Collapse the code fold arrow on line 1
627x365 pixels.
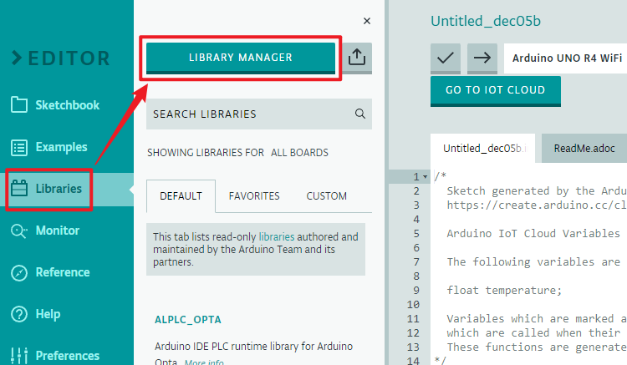(x=425, y=176)
